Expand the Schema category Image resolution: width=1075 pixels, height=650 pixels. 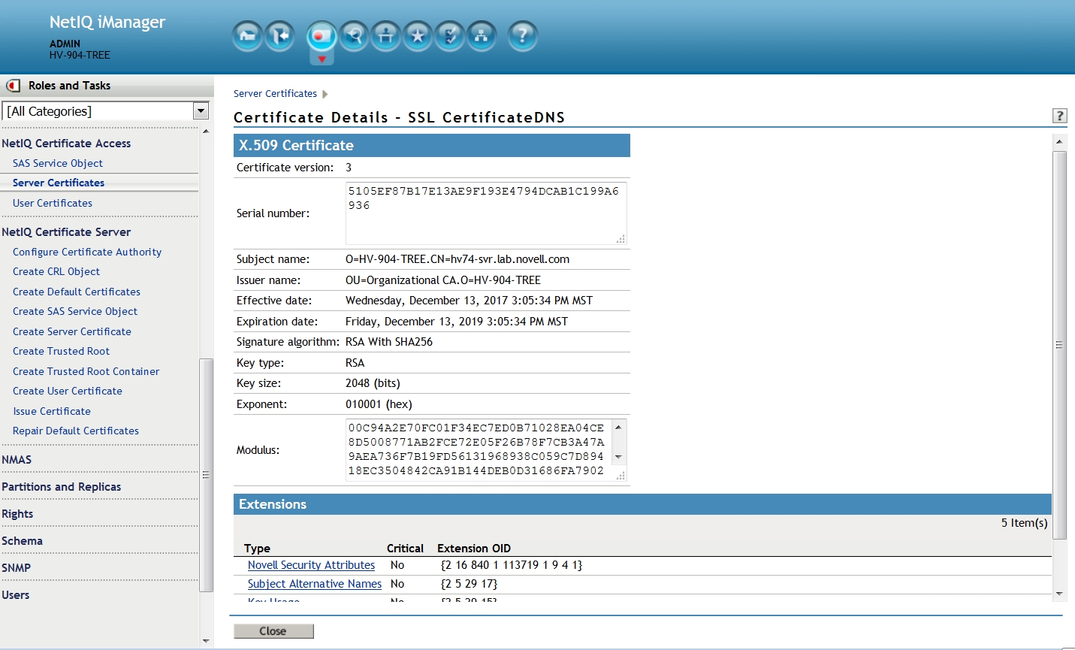point(22,541)
